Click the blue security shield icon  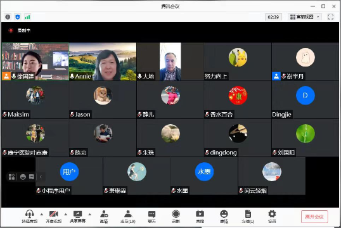18,17
